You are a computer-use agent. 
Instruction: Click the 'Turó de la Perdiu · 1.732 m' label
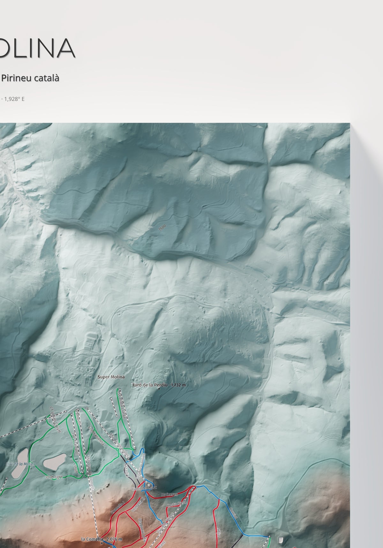point(159,385)
